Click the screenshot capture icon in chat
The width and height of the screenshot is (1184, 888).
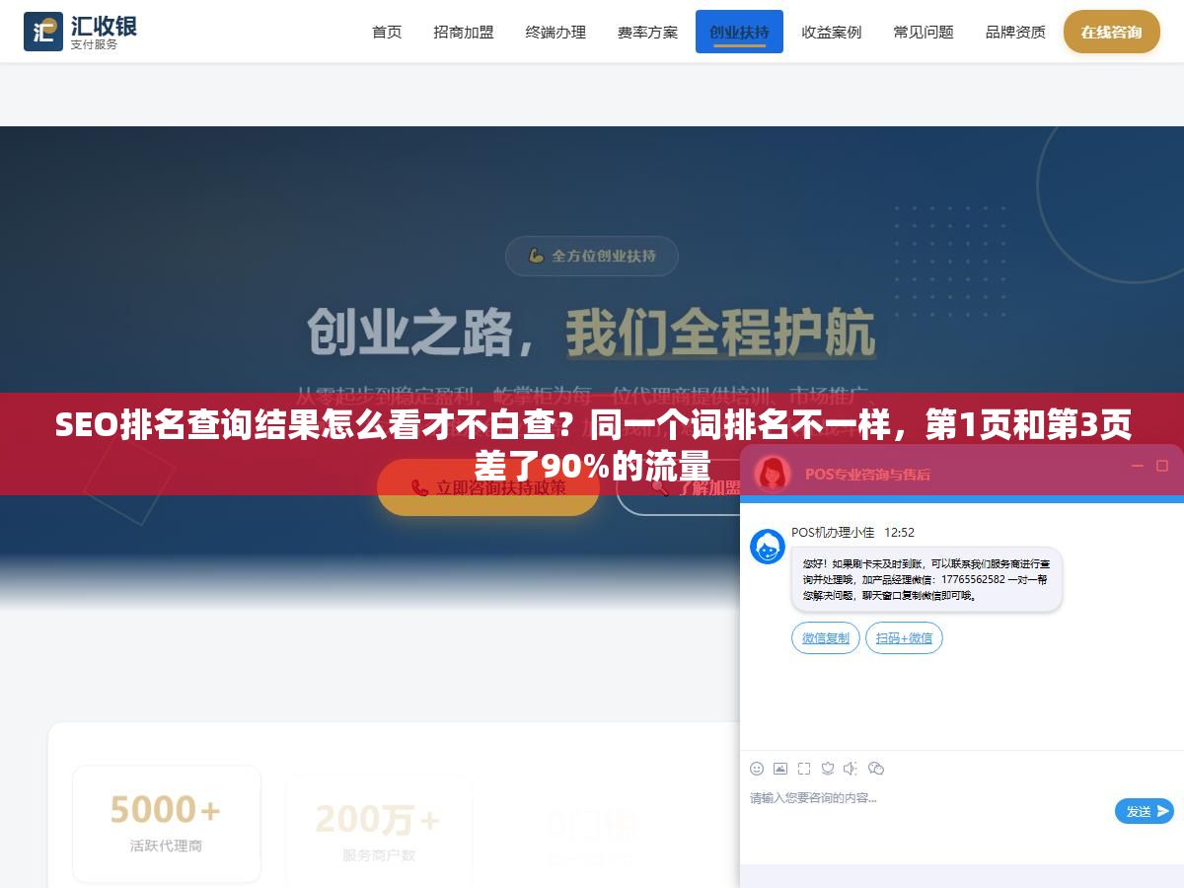(x=804, y=768)
